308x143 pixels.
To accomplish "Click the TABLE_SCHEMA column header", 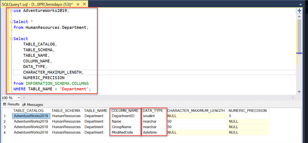I will click(66, 111).
